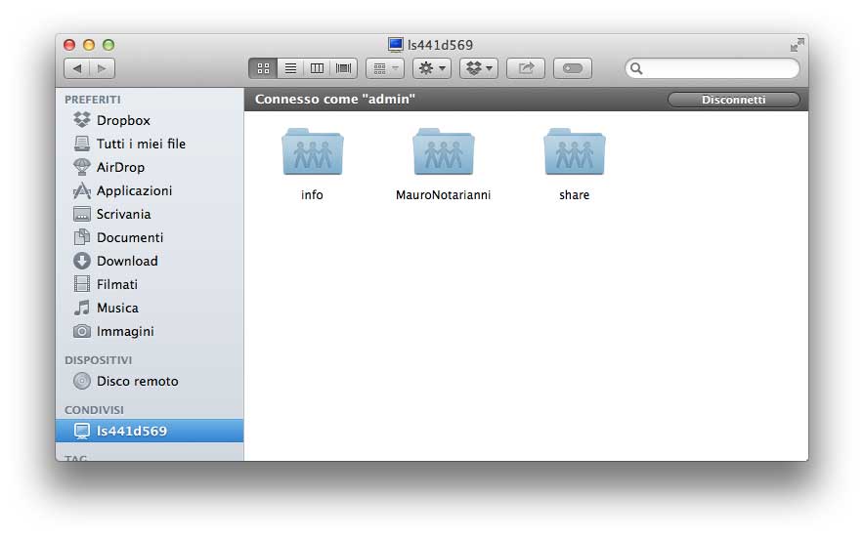Click the CONDIVISI section header

point(94,410)
